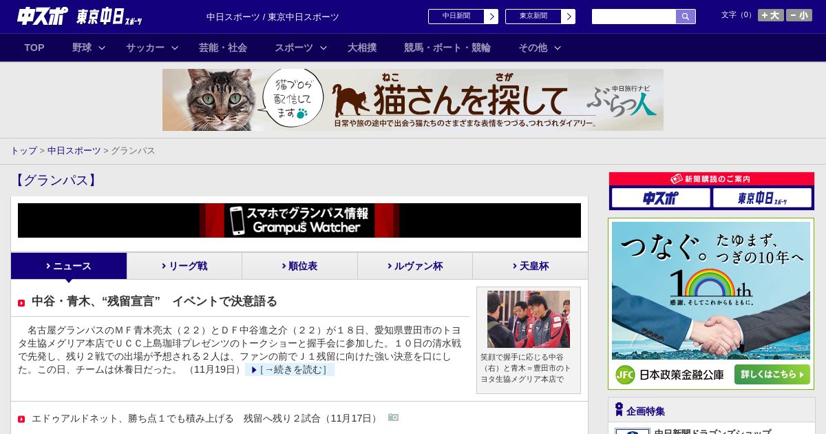Switch to the 天皇杯 tab
Screen dimensions: 826x434
click(530, 266)
